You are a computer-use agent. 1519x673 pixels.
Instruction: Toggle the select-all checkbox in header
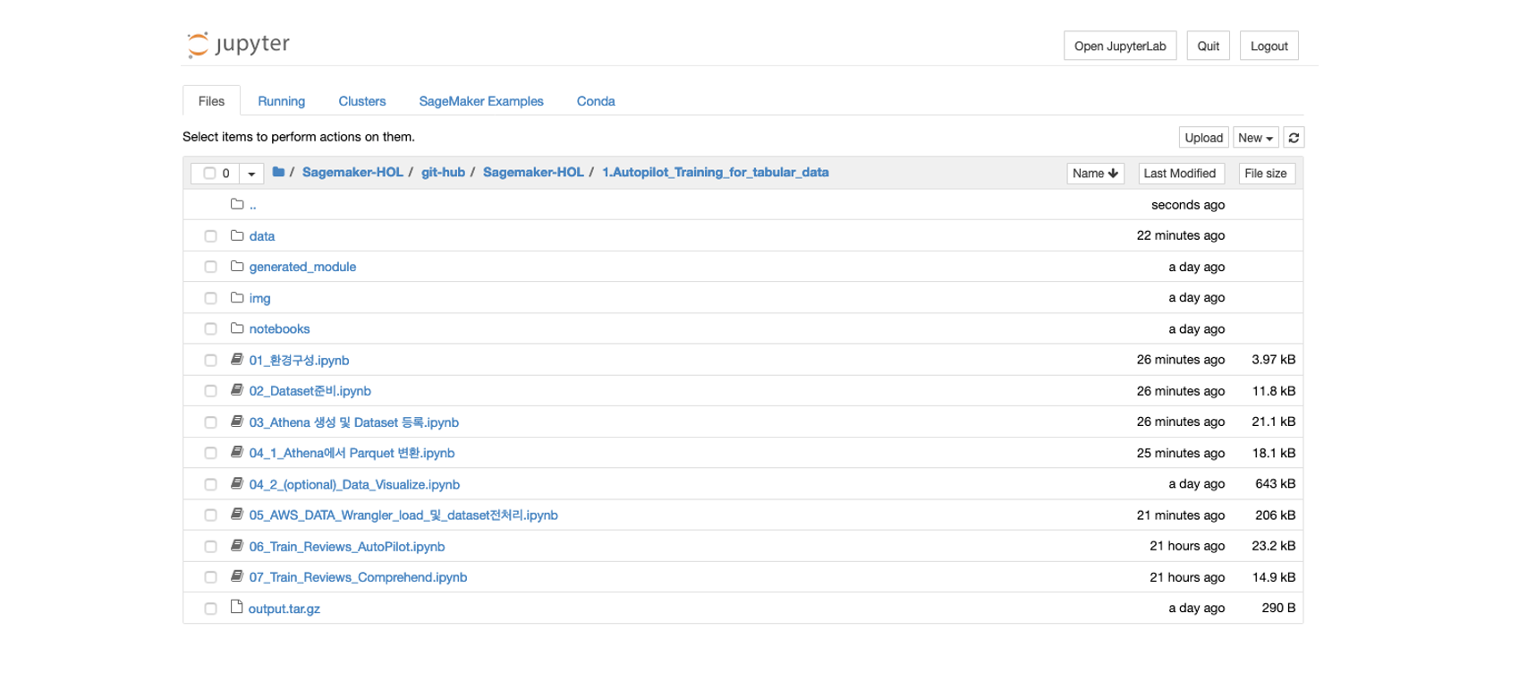pos(209,174)
